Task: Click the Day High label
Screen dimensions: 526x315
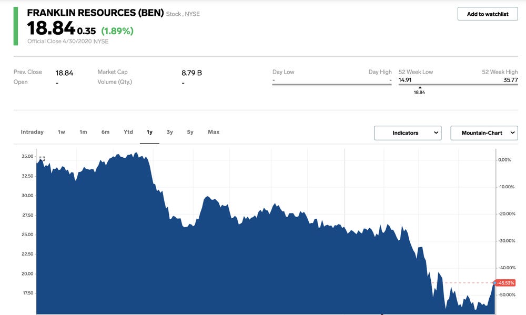Action: pyautogui.click(x=380, y=72)
